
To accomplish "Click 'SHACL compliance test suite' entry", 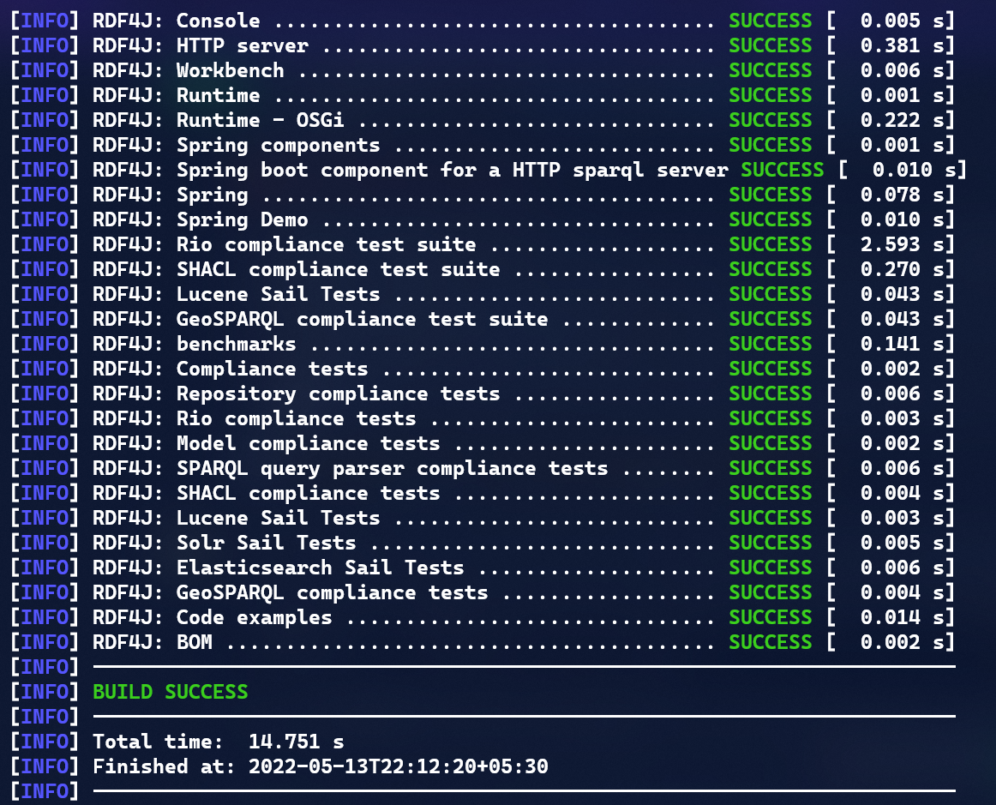I will (x=338, y=269).
